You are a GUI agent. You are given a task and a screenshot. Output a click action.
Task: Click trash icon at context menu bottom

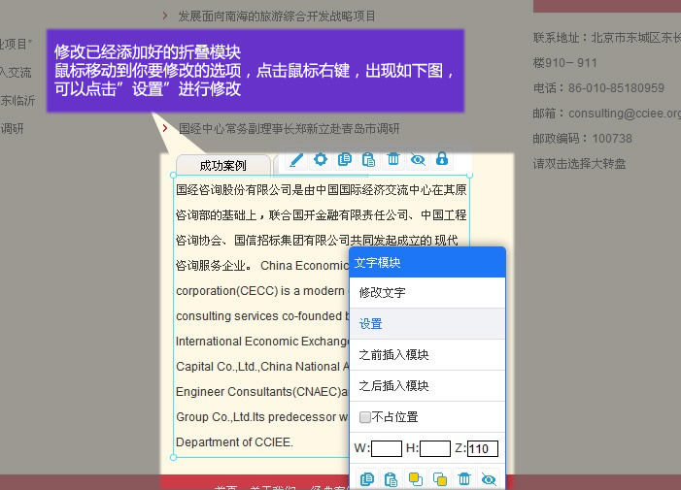point(464,478)
